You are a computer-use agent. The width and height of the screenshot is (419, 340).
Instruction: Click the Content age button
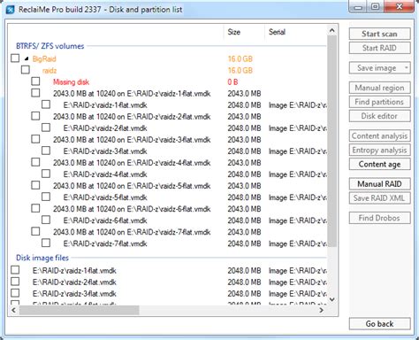click(x=379, y=165)
